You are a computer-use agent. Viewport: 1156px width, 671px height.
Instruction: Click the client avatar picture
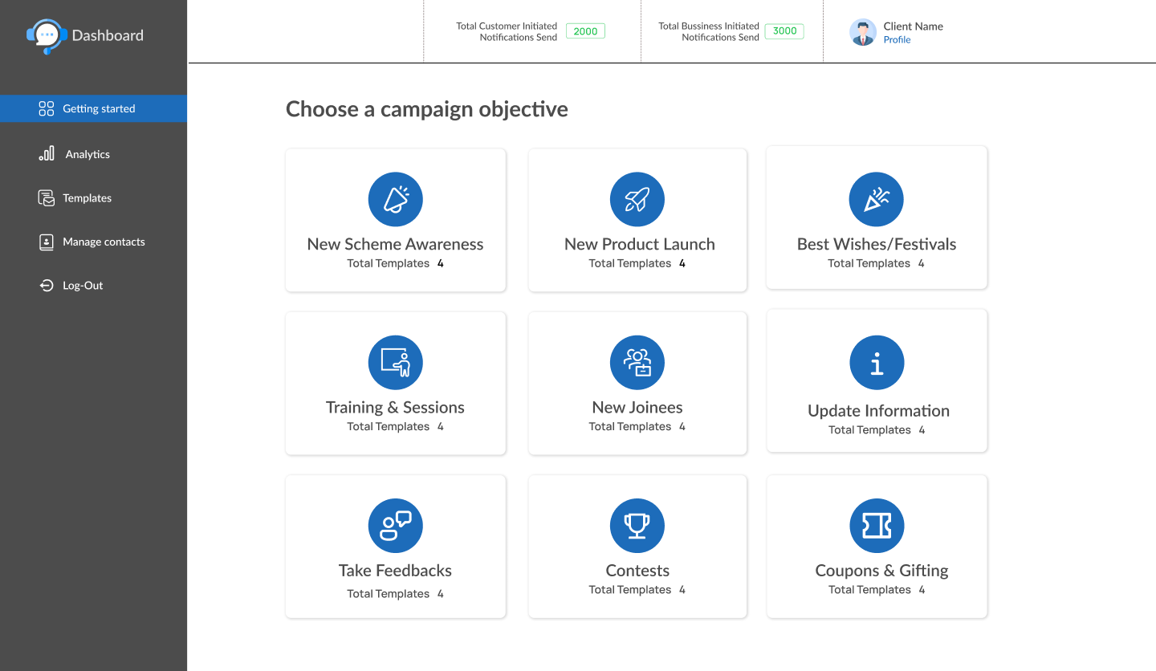[x=862, y=32]
